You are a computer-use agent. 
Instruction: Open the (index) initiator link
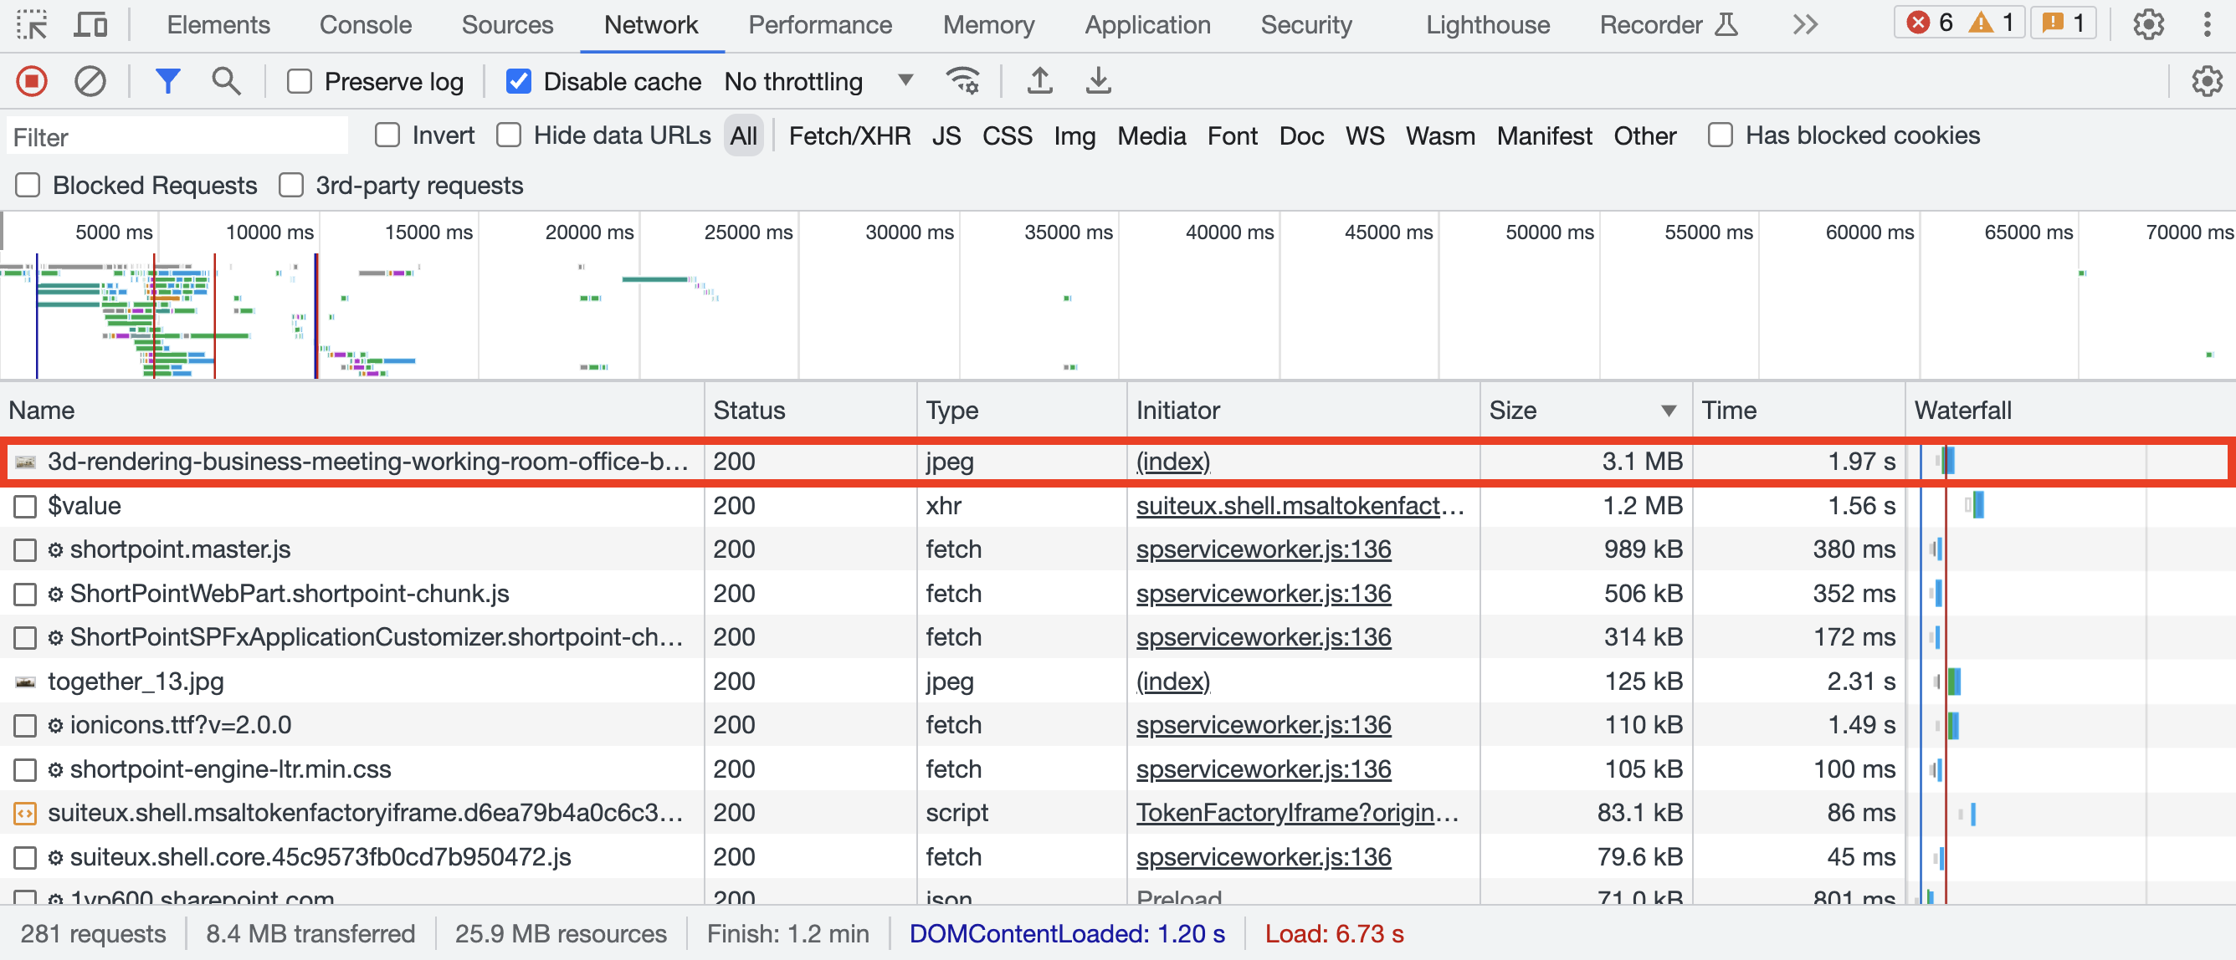point(1172,462)
